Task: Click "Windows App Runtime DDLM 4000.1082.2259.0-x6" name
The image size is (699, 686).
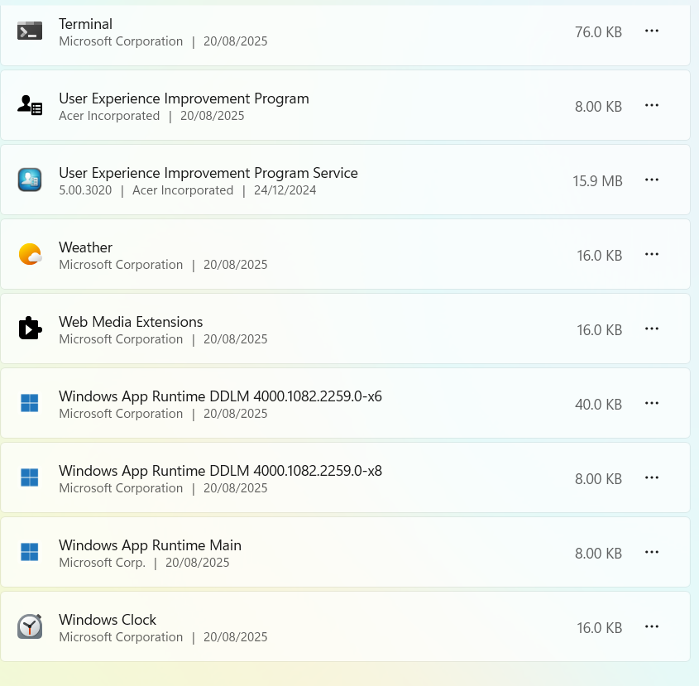Action: [x=220, y=396]
